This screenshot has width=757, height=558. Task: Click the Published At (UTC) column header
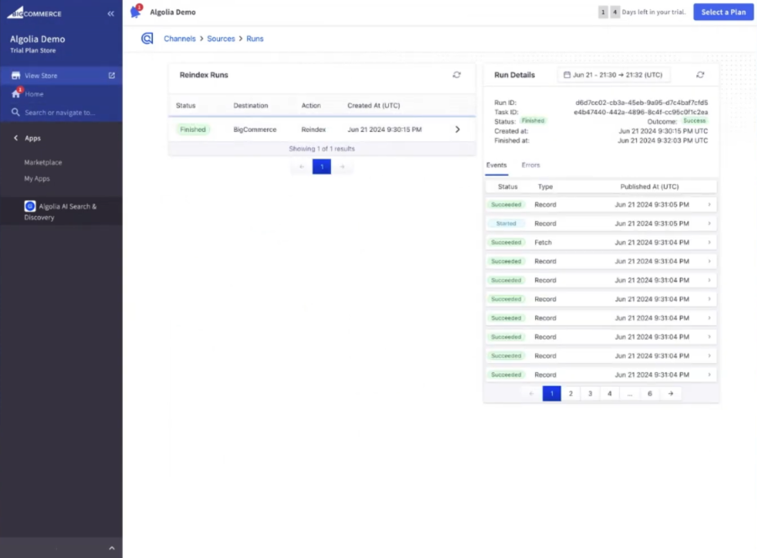click(x=649, y=187)
